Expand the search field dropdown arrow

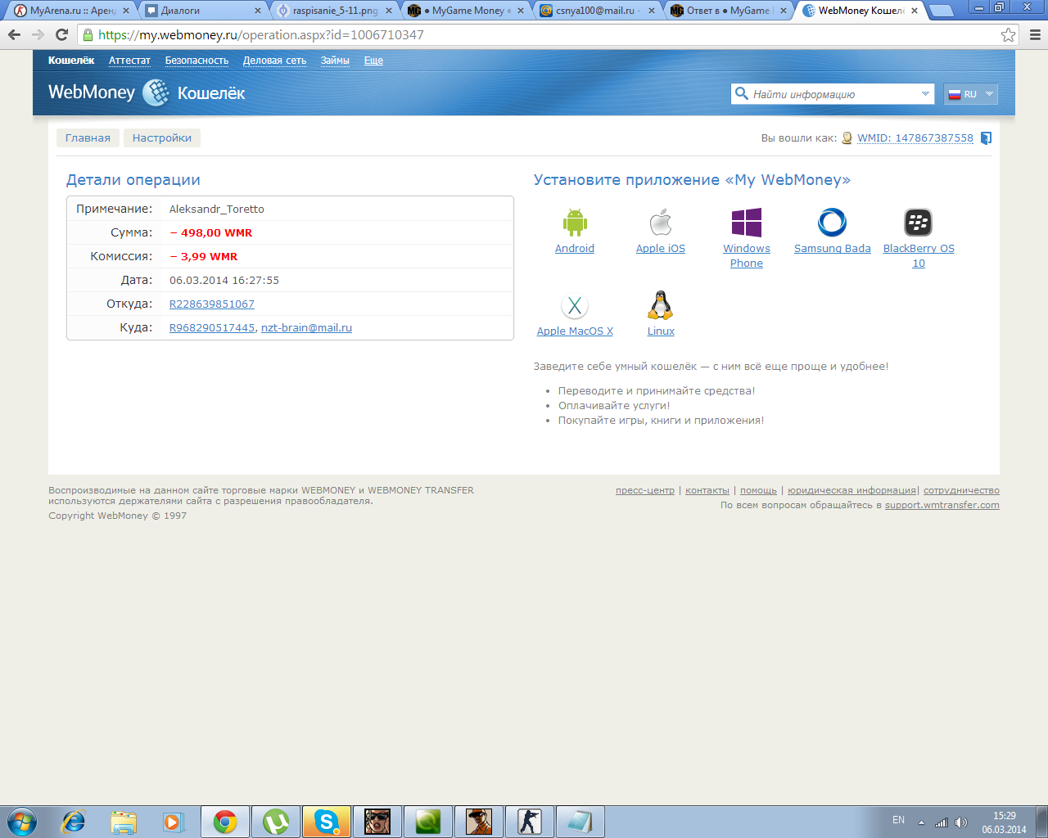(925, 94)
